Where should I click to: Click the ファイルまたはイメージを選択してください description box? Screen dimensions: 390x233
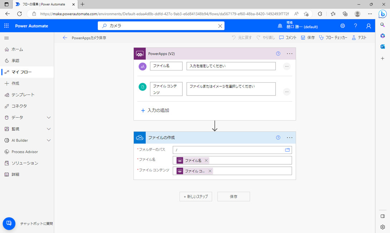[x=231, y=89]
